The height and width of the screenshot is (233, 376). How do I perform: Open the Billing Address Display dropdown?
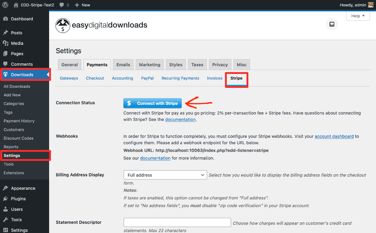tap(165, 175)
